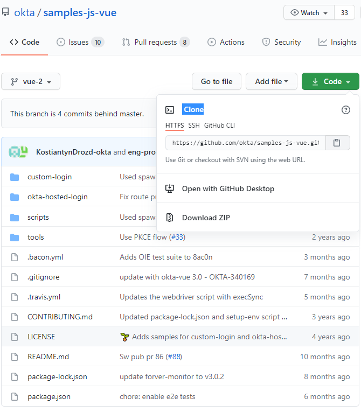Image resolution: width=361 pixels, height=412 pixels.
Task: Click the GitHub Desktop download icon
Action: point(170,188)
